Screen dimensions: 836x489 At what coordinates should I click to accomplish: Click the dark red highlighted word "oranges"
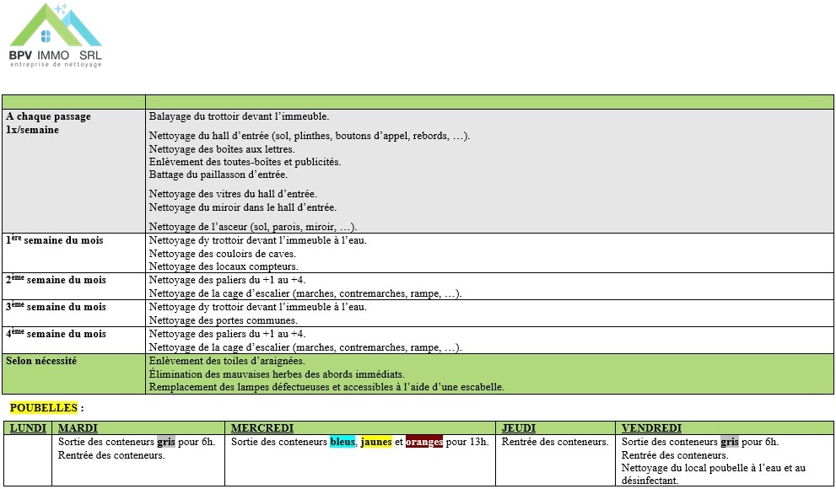[424, 442]
